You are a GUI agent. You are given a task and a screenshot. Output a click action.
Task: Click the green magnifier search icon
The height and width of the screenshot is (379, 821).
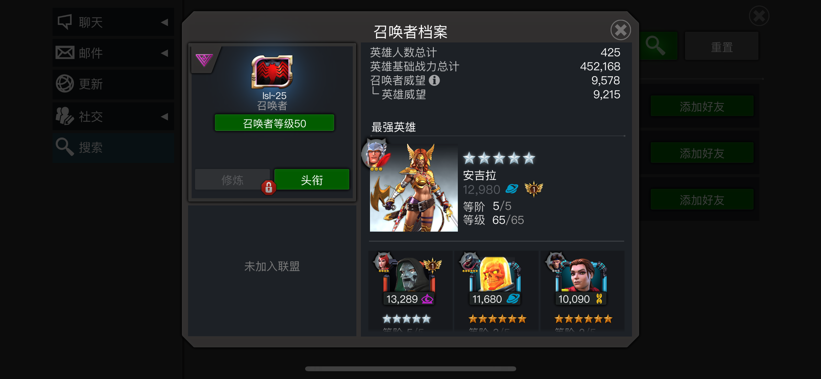point(656,46)
